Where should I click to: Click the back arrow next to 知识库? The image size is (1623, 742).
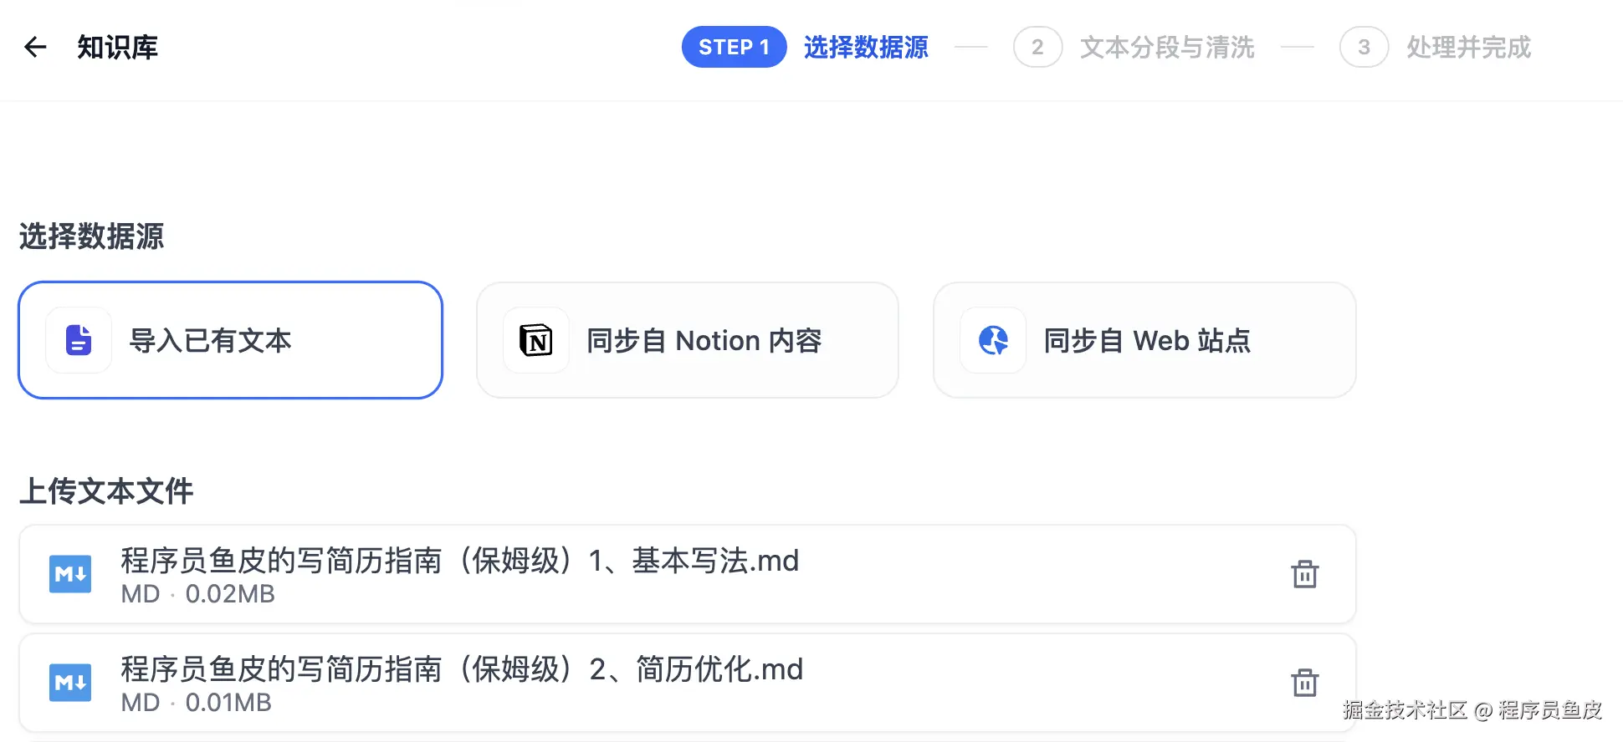click(x=35, y=47)
